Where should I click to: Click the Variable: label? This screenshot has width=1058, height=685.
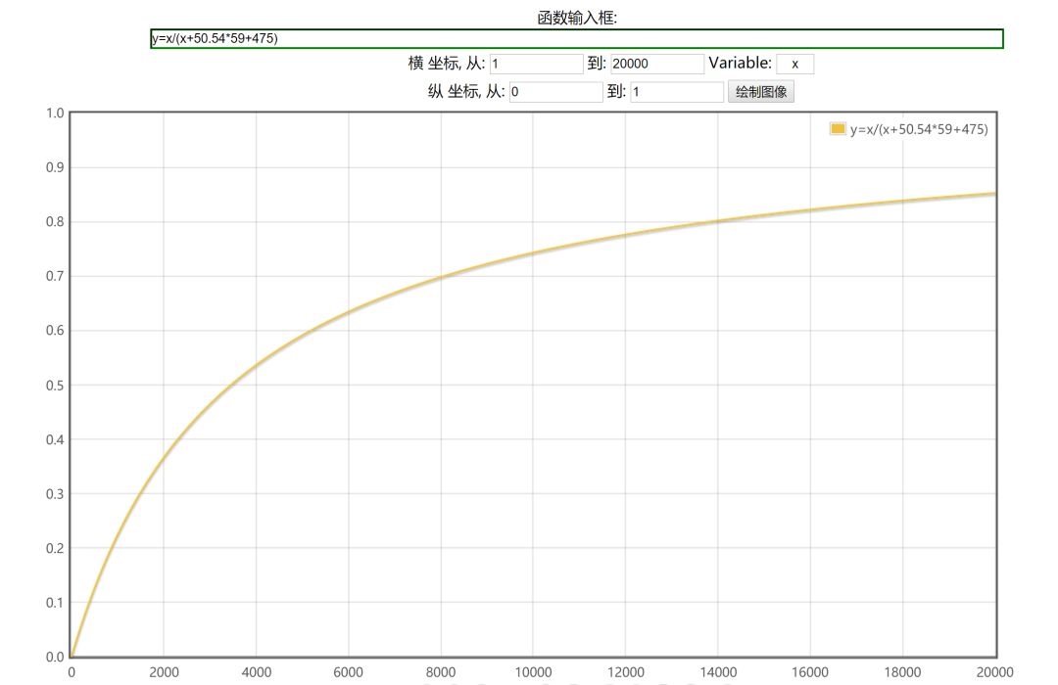(x=741, y=63)
